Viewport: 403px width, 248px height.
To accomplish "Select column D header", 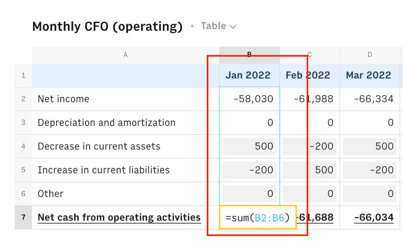I will click(370, 55).
